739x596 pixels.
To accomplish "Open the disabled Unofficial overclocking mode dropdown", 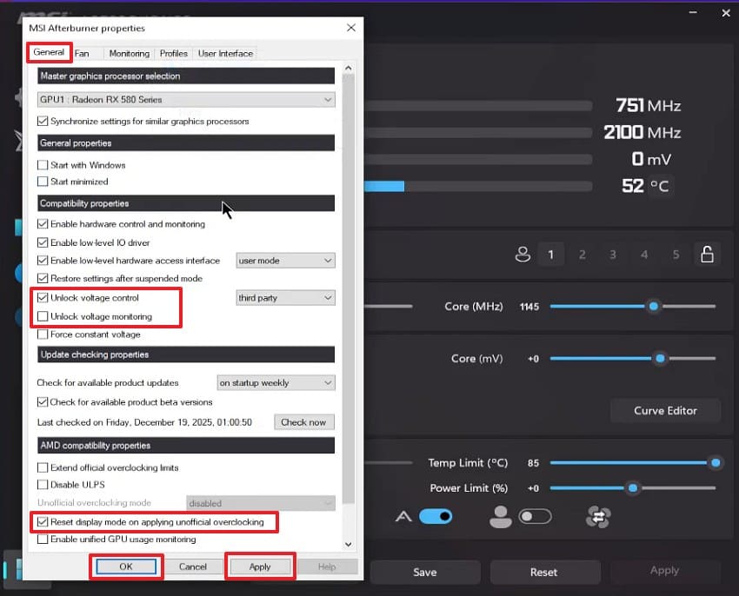I will 261,503.
